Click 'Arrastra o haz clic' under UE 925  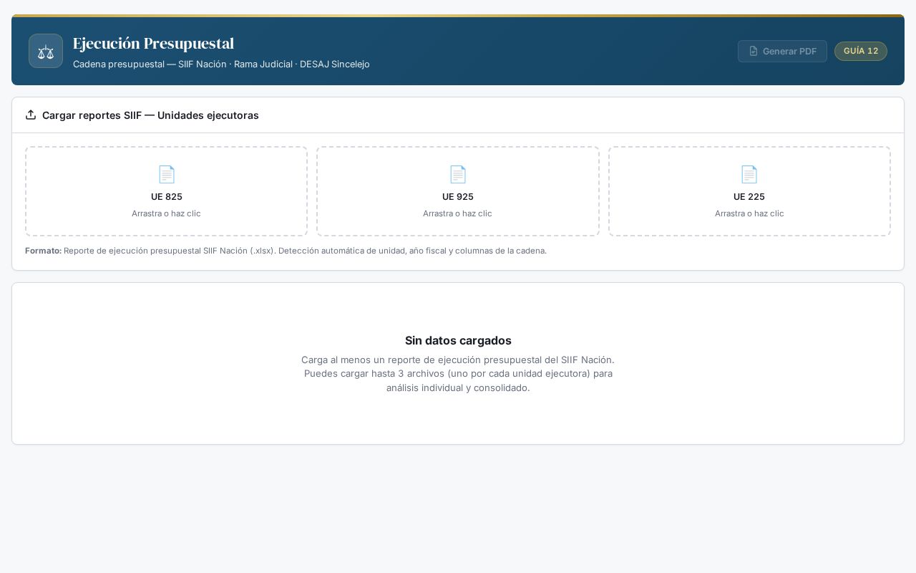(x=457, y=213)
